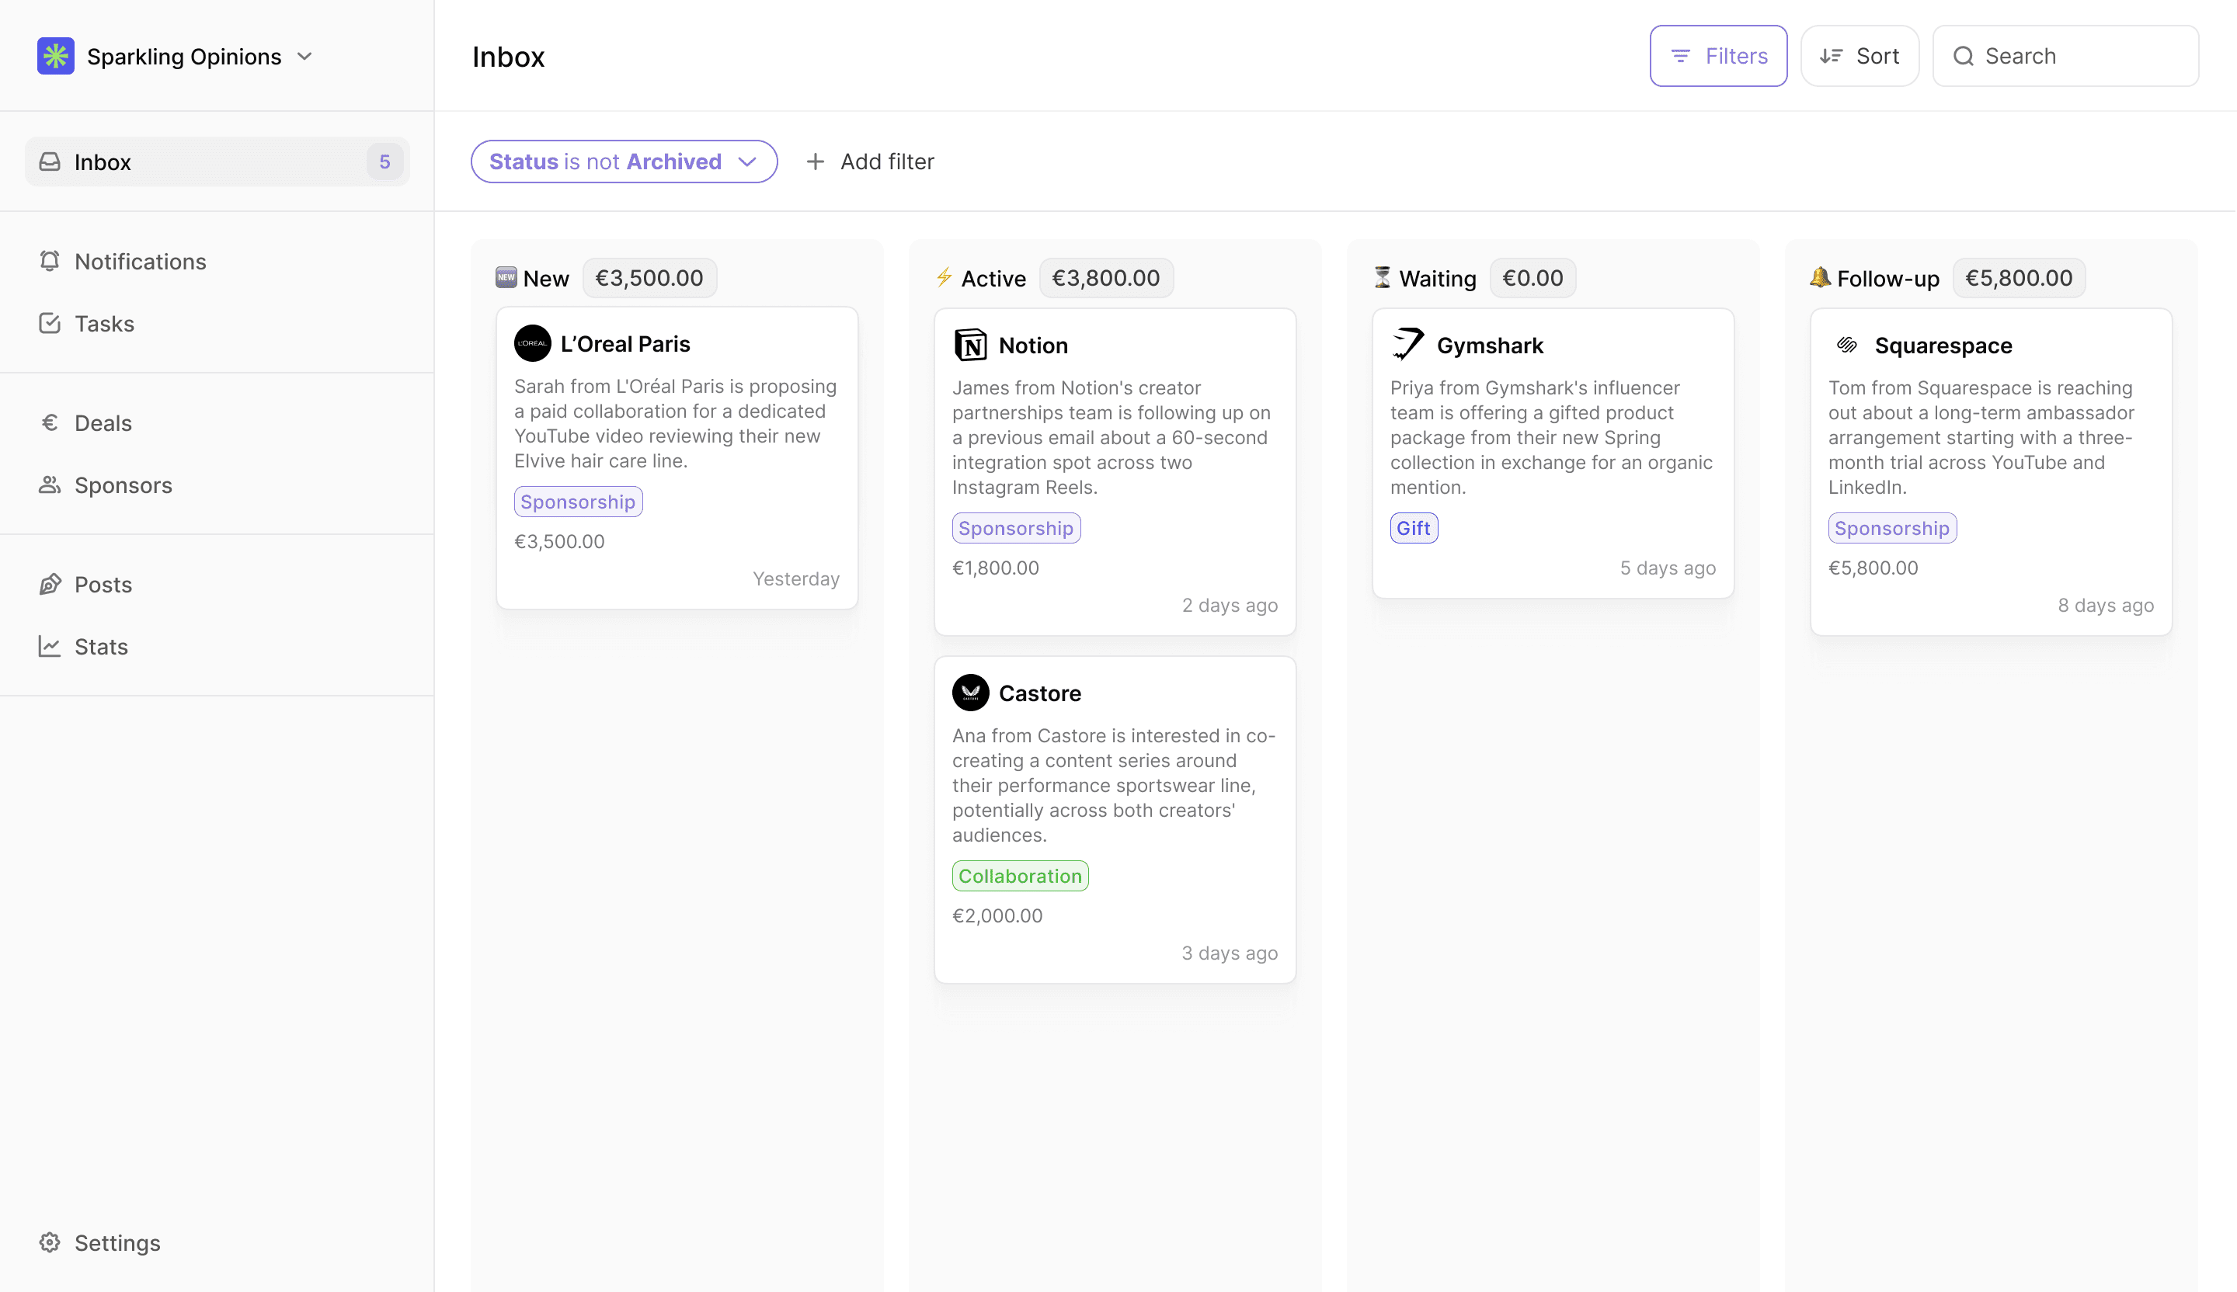Open the Status is not Archived filter dropdown
The height and width of the screenshot is (1292, 2237).
[623, 161]
